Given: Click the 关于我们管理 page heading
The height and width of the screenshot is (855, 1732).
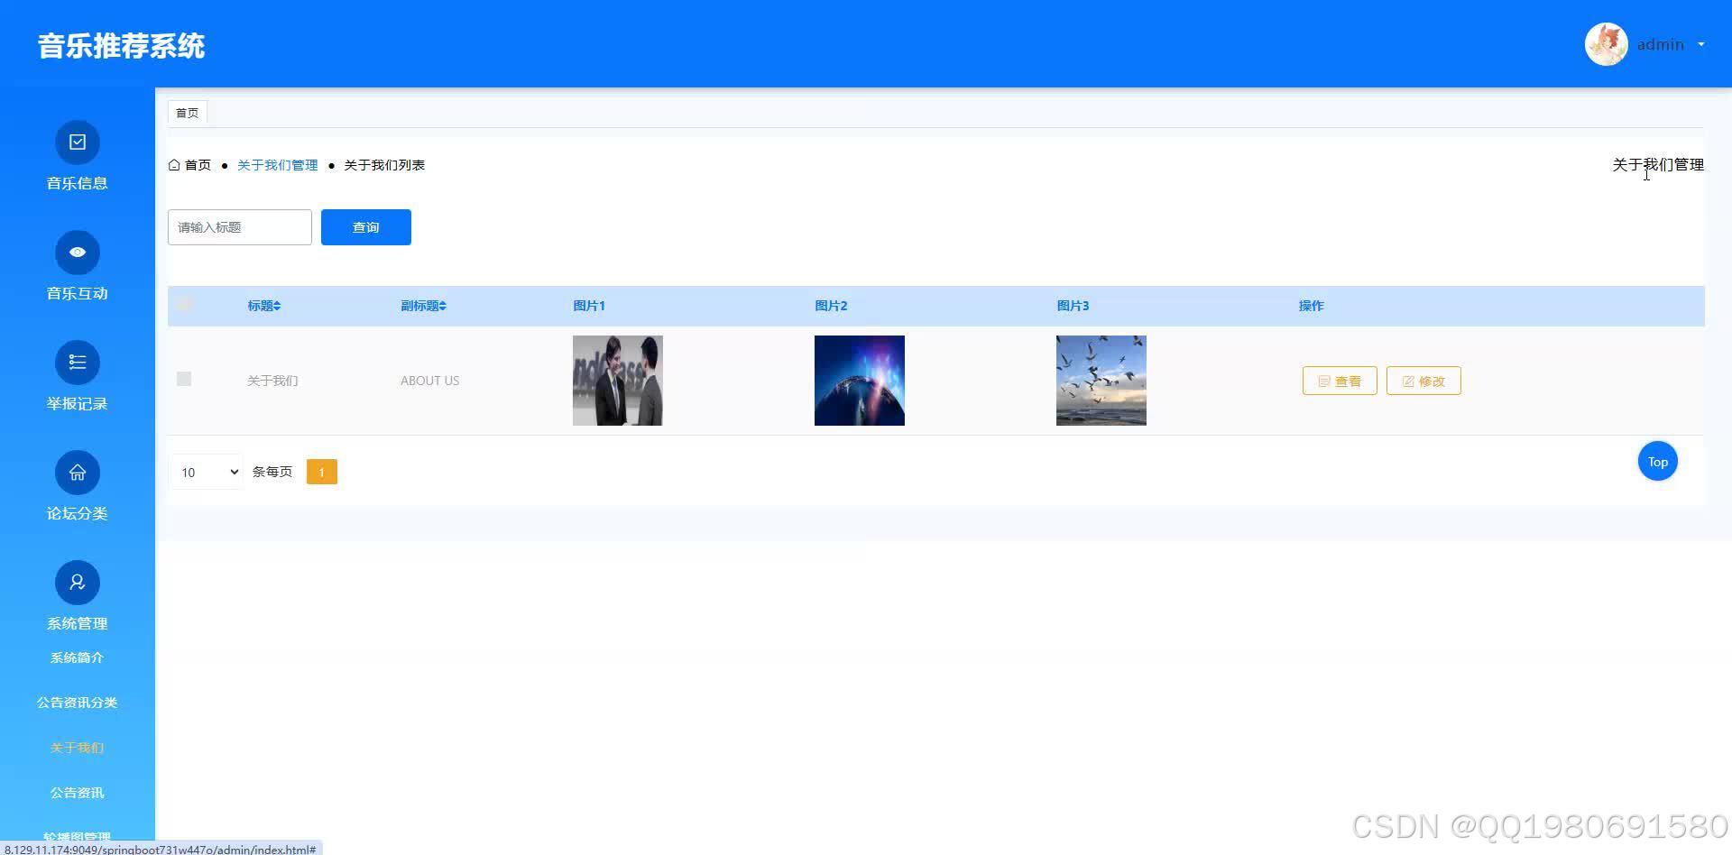Looking at the screenshot, I should coord(1658,165).
